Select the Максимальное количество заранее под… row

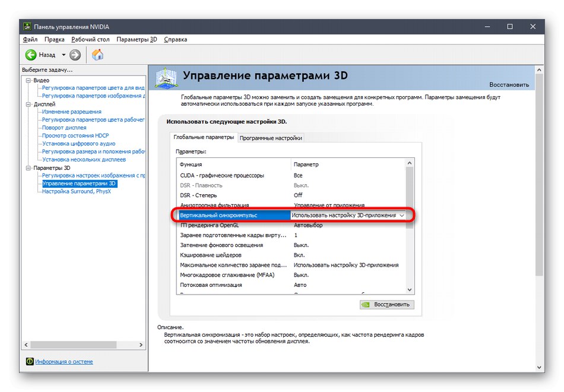pos(291,265)
